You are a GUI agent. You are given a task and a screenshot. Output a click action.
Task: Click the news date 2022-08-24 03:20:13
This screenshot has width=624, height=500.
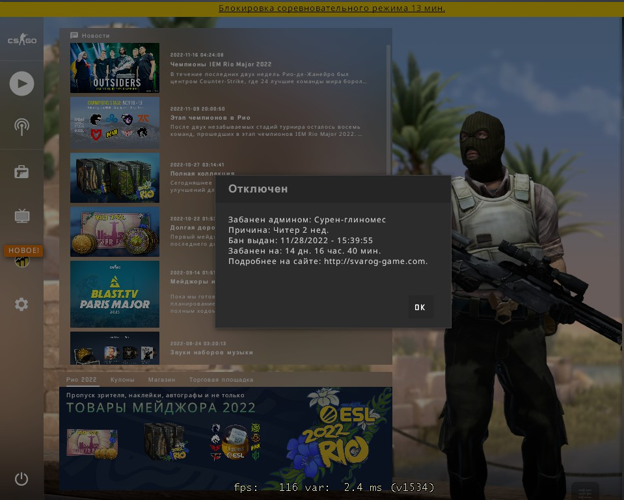(198, 343)
